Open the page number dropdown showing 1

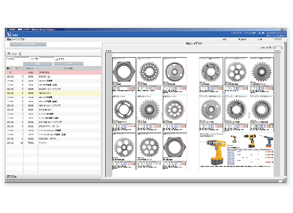pyautogui.click(x=278, y=48)
